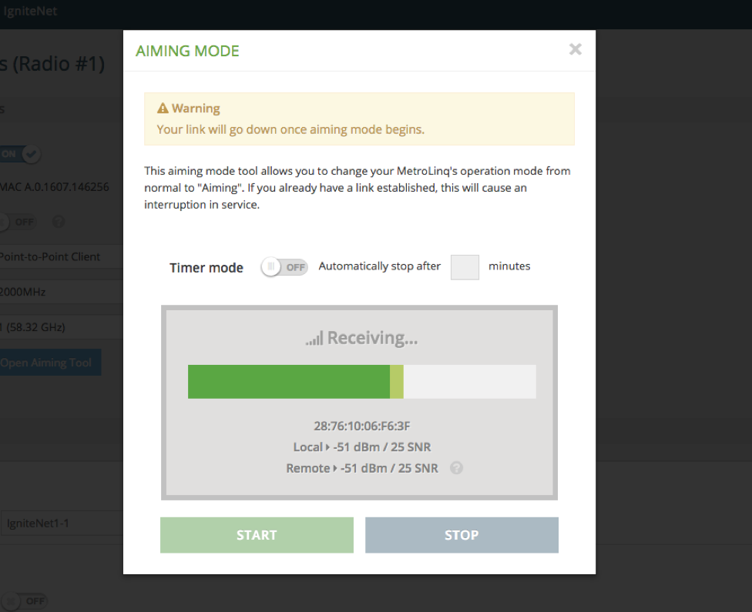Click the background help icon beside OFF switch
Image resolution: width=752 pixels, height=612 pixels.
tap(59, 222)
